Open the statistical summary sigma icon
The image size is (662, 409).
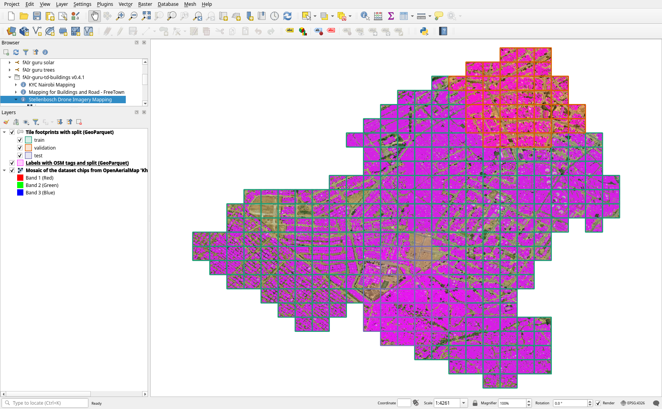pos(391,16)
